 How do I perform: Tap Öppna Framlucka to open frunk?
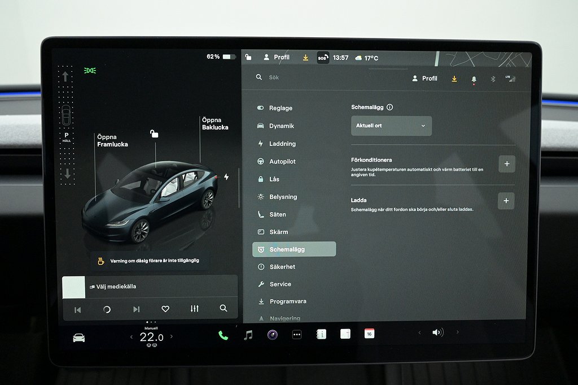tap(112, 141)
